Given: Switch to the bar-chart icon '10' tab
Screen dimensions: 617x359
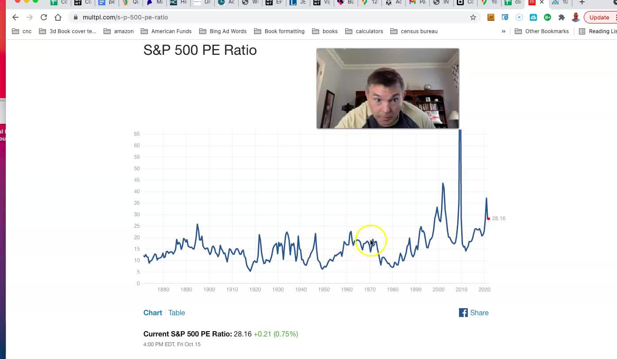Looking at the screenshot, I should tap(560, 2).
